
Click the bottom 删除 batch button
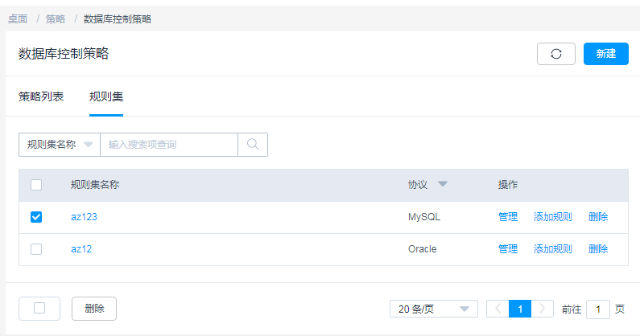pos(94,309)
